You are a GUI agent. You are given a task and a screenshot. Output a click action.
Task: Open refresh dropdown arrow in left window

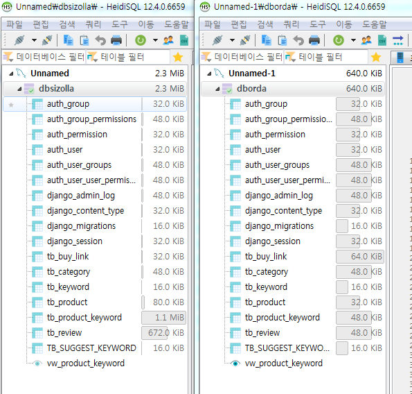click(x=155, y=40)
